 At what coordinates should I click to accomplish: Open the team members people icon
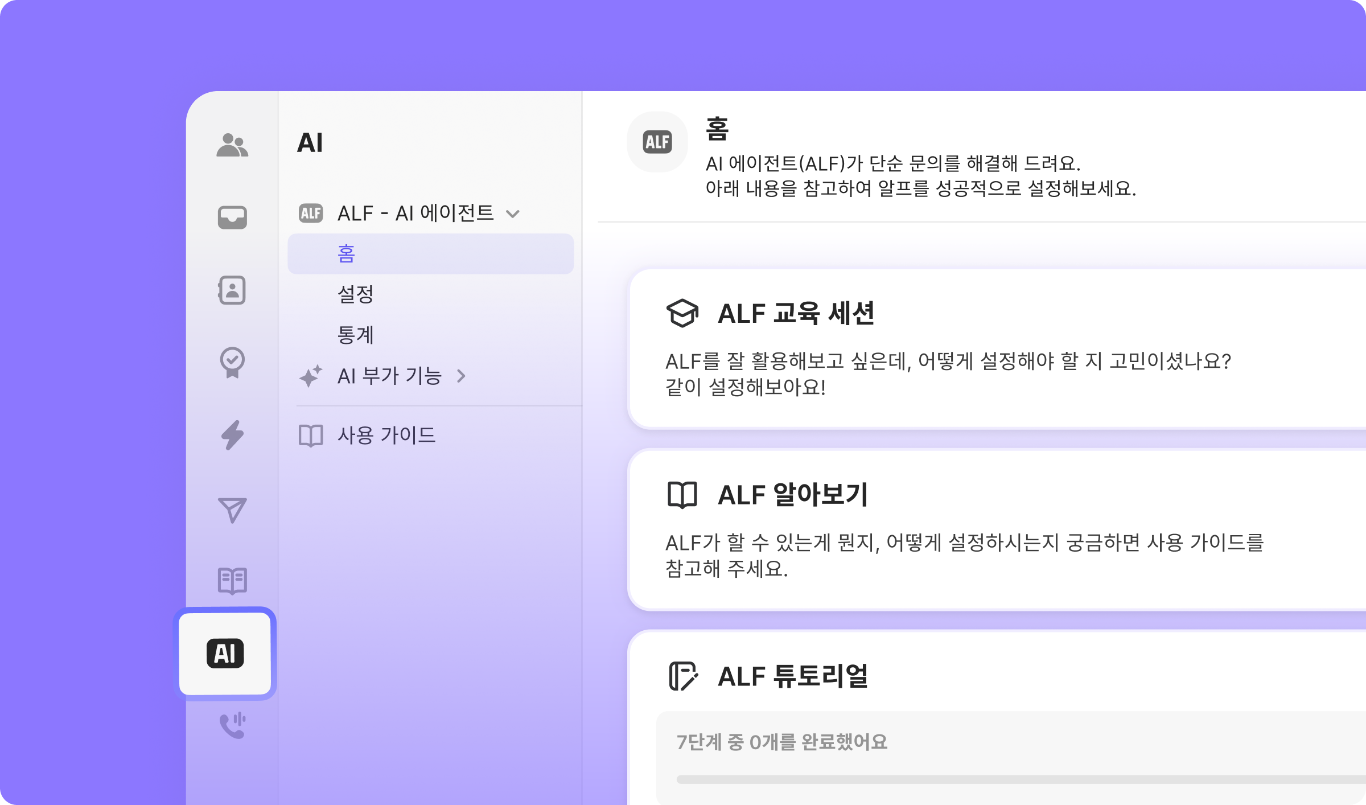tap(232, 145)
